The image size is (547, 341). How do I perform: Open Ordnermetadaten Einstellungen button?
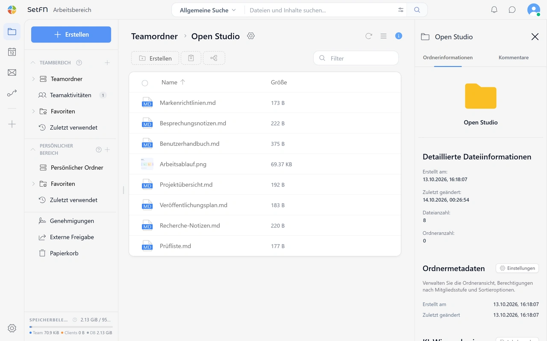[517, 268]
